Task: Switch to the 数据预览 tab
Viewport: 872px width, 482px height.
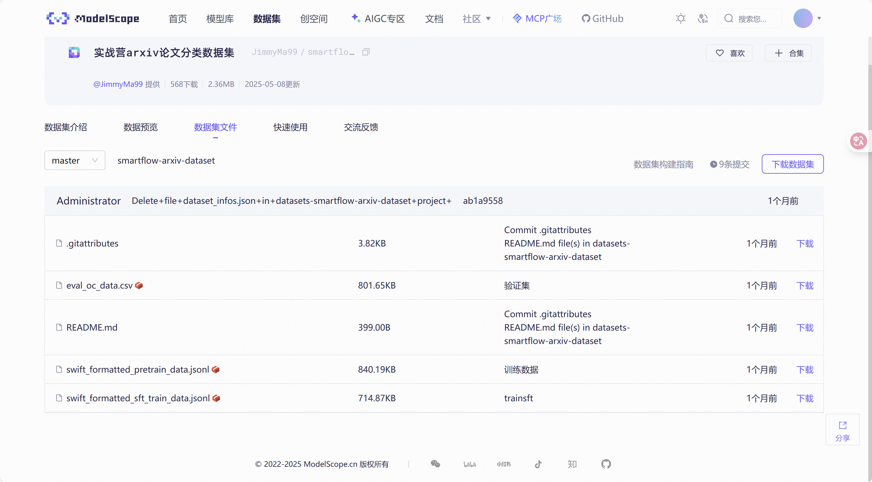Action: pos(140,127)
